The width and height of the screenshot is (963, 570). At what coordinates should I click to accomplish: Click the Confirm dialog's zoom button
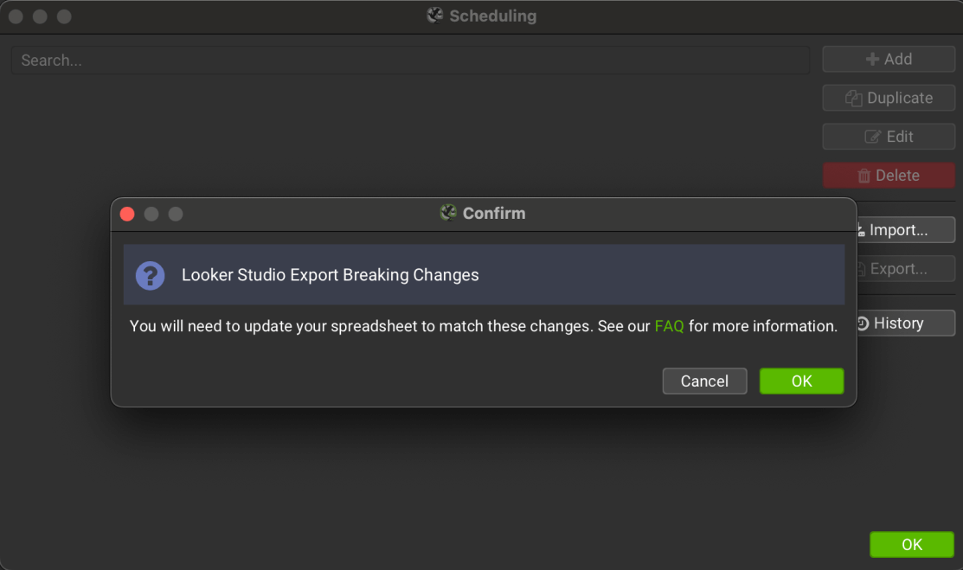point(176,214)
